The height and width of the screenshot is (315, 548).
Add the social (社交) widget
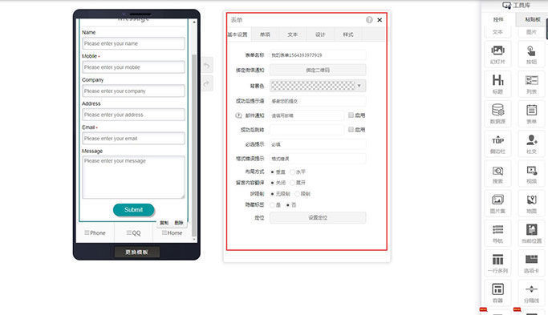coord(531,144)
